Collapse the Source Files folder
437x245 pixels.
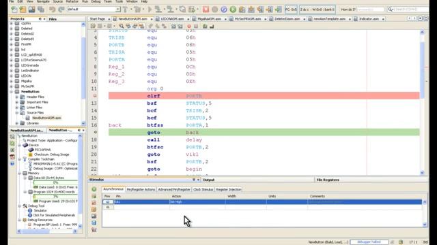(x=17, y=112)
